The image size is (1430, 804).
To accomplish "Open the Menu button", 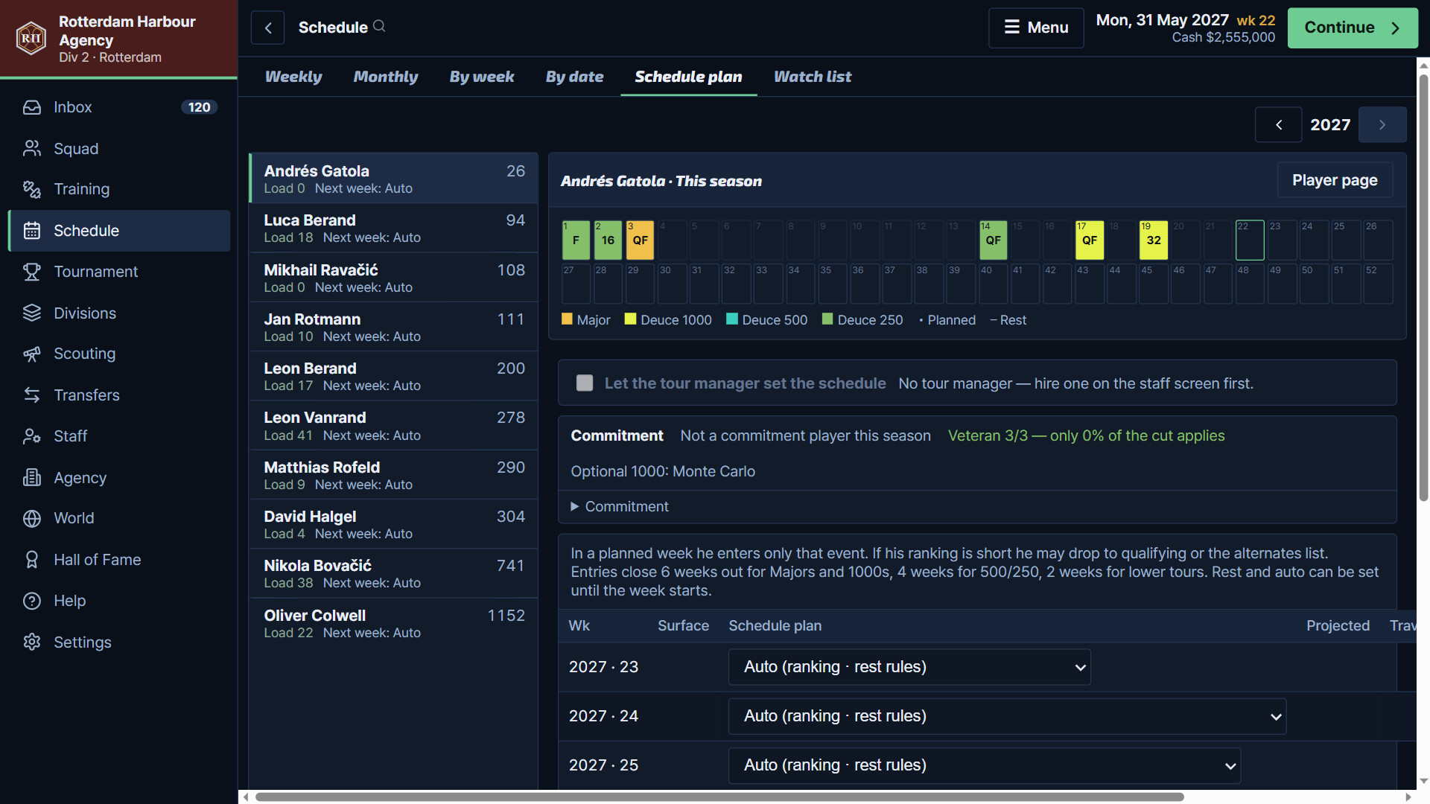I will point(1036,28).
